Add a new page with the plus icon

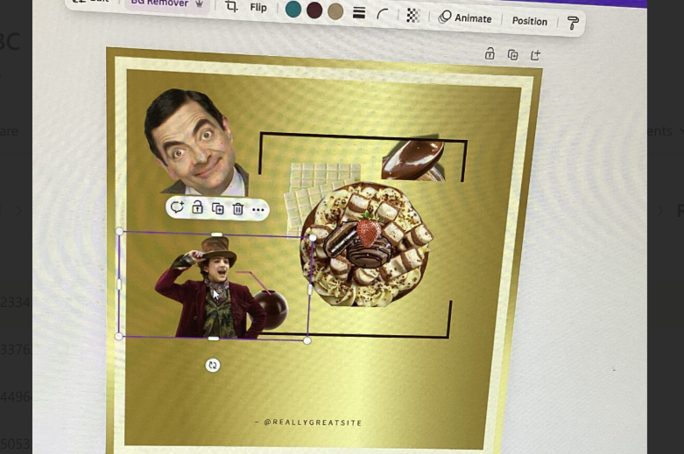pos(535,55)
